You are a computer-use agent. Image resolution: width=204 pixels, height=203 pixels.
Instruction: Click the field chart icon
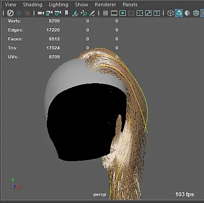(x=140, y=13)
